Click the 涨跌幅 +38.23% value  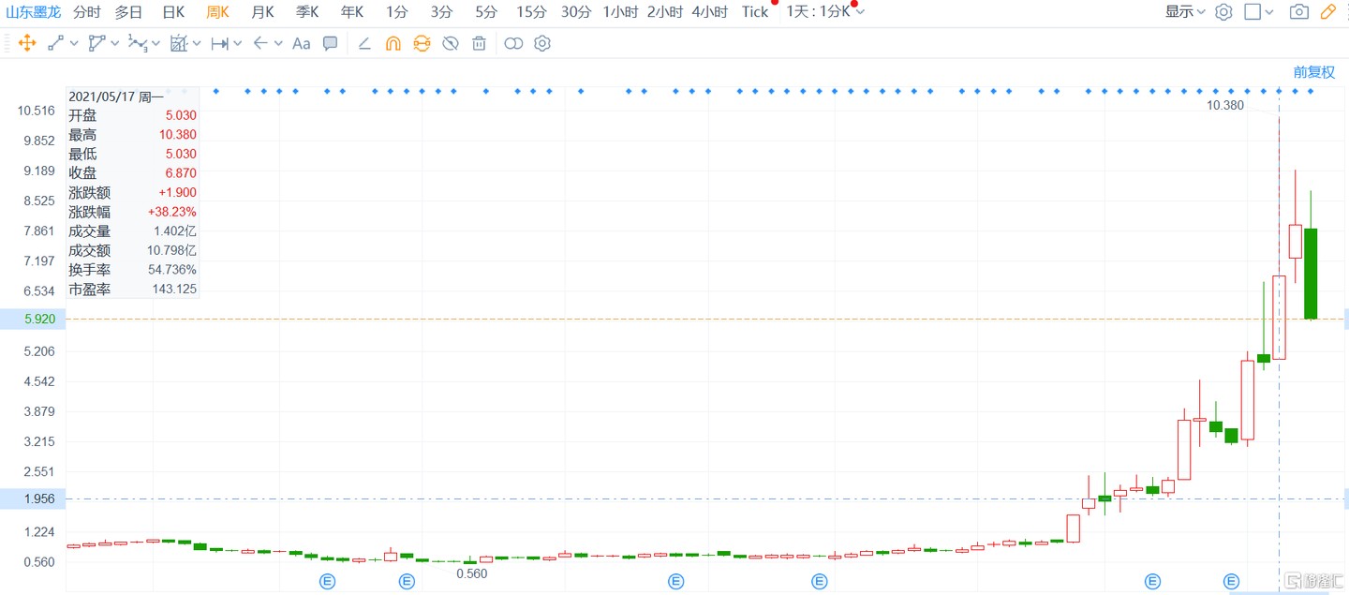(x=172, y=212)
